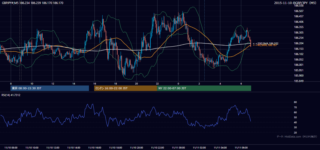Click the 11/11 06:00 date label
The image size is (320, 150).
pyautogui.click(x=241, y=148)
